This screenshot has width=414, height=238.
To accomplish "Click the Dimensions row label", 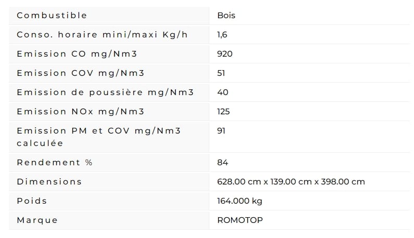I will [x=49, y=181].
